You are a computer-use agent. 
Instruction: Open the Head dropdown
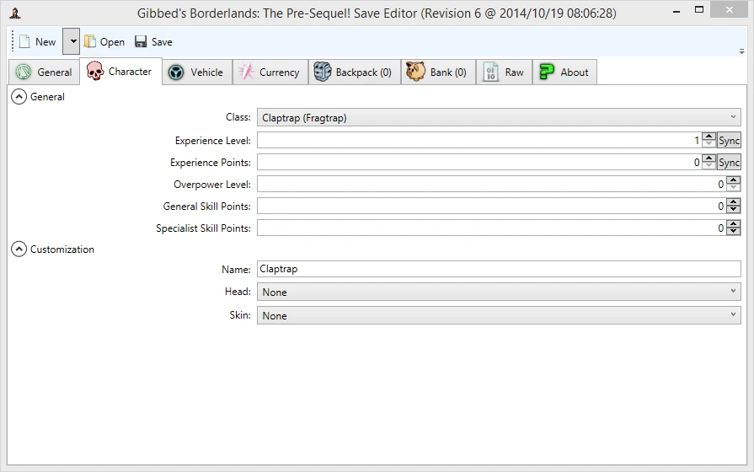click(499, 292)
